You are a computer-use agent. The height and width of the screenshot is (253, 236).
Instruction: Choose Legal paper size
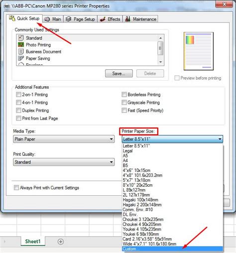pos(172,151)
